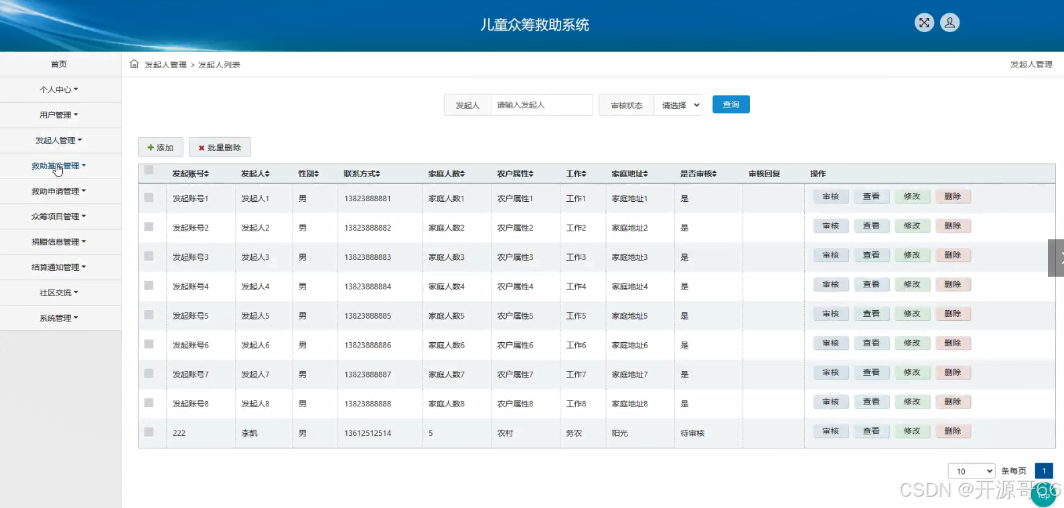Click 删除 for row 发起账号4
The height and width of the screenshot is (508, 1064).
click(953, 285)
